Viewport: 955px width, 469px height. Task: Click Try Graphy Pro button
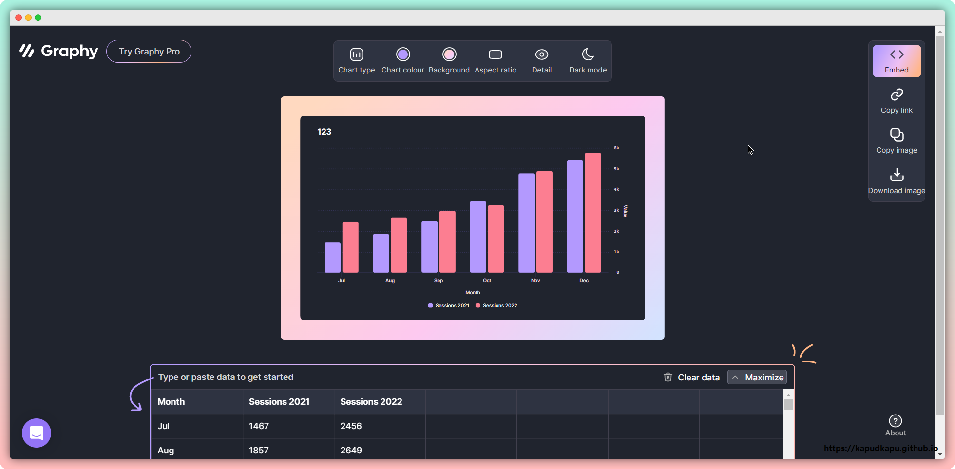pyautogui.click(x=149, y=52)
